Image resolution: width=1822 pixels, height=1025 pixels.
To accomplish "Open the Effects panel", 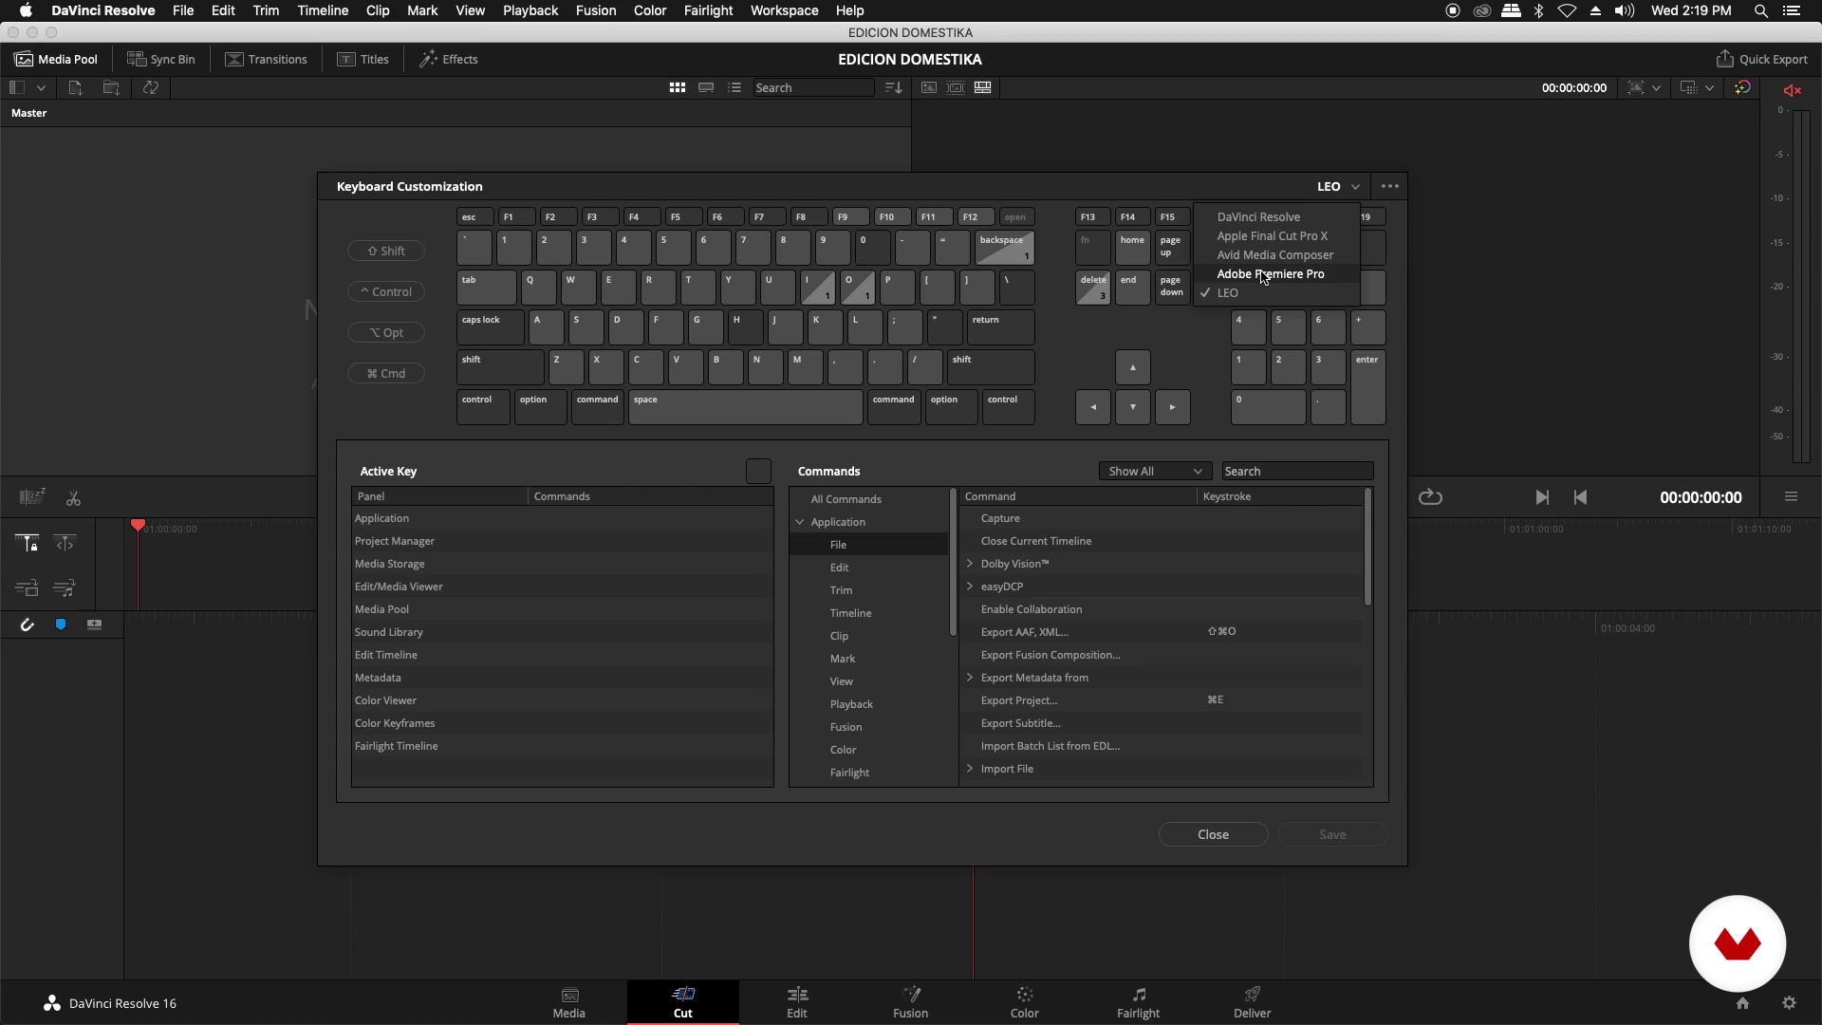I will (450, 59).
